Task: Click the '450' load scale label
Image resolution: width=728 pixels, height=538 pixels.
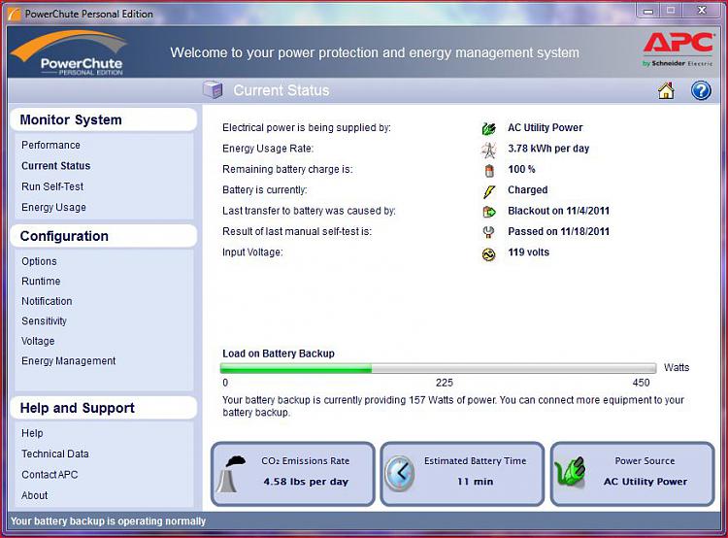Action: (x=641, y=383)
